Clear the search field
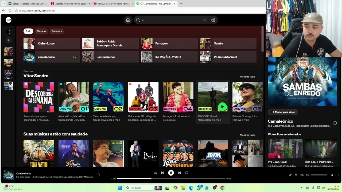Viewport: 342px width, 192px height. point(204,20)
